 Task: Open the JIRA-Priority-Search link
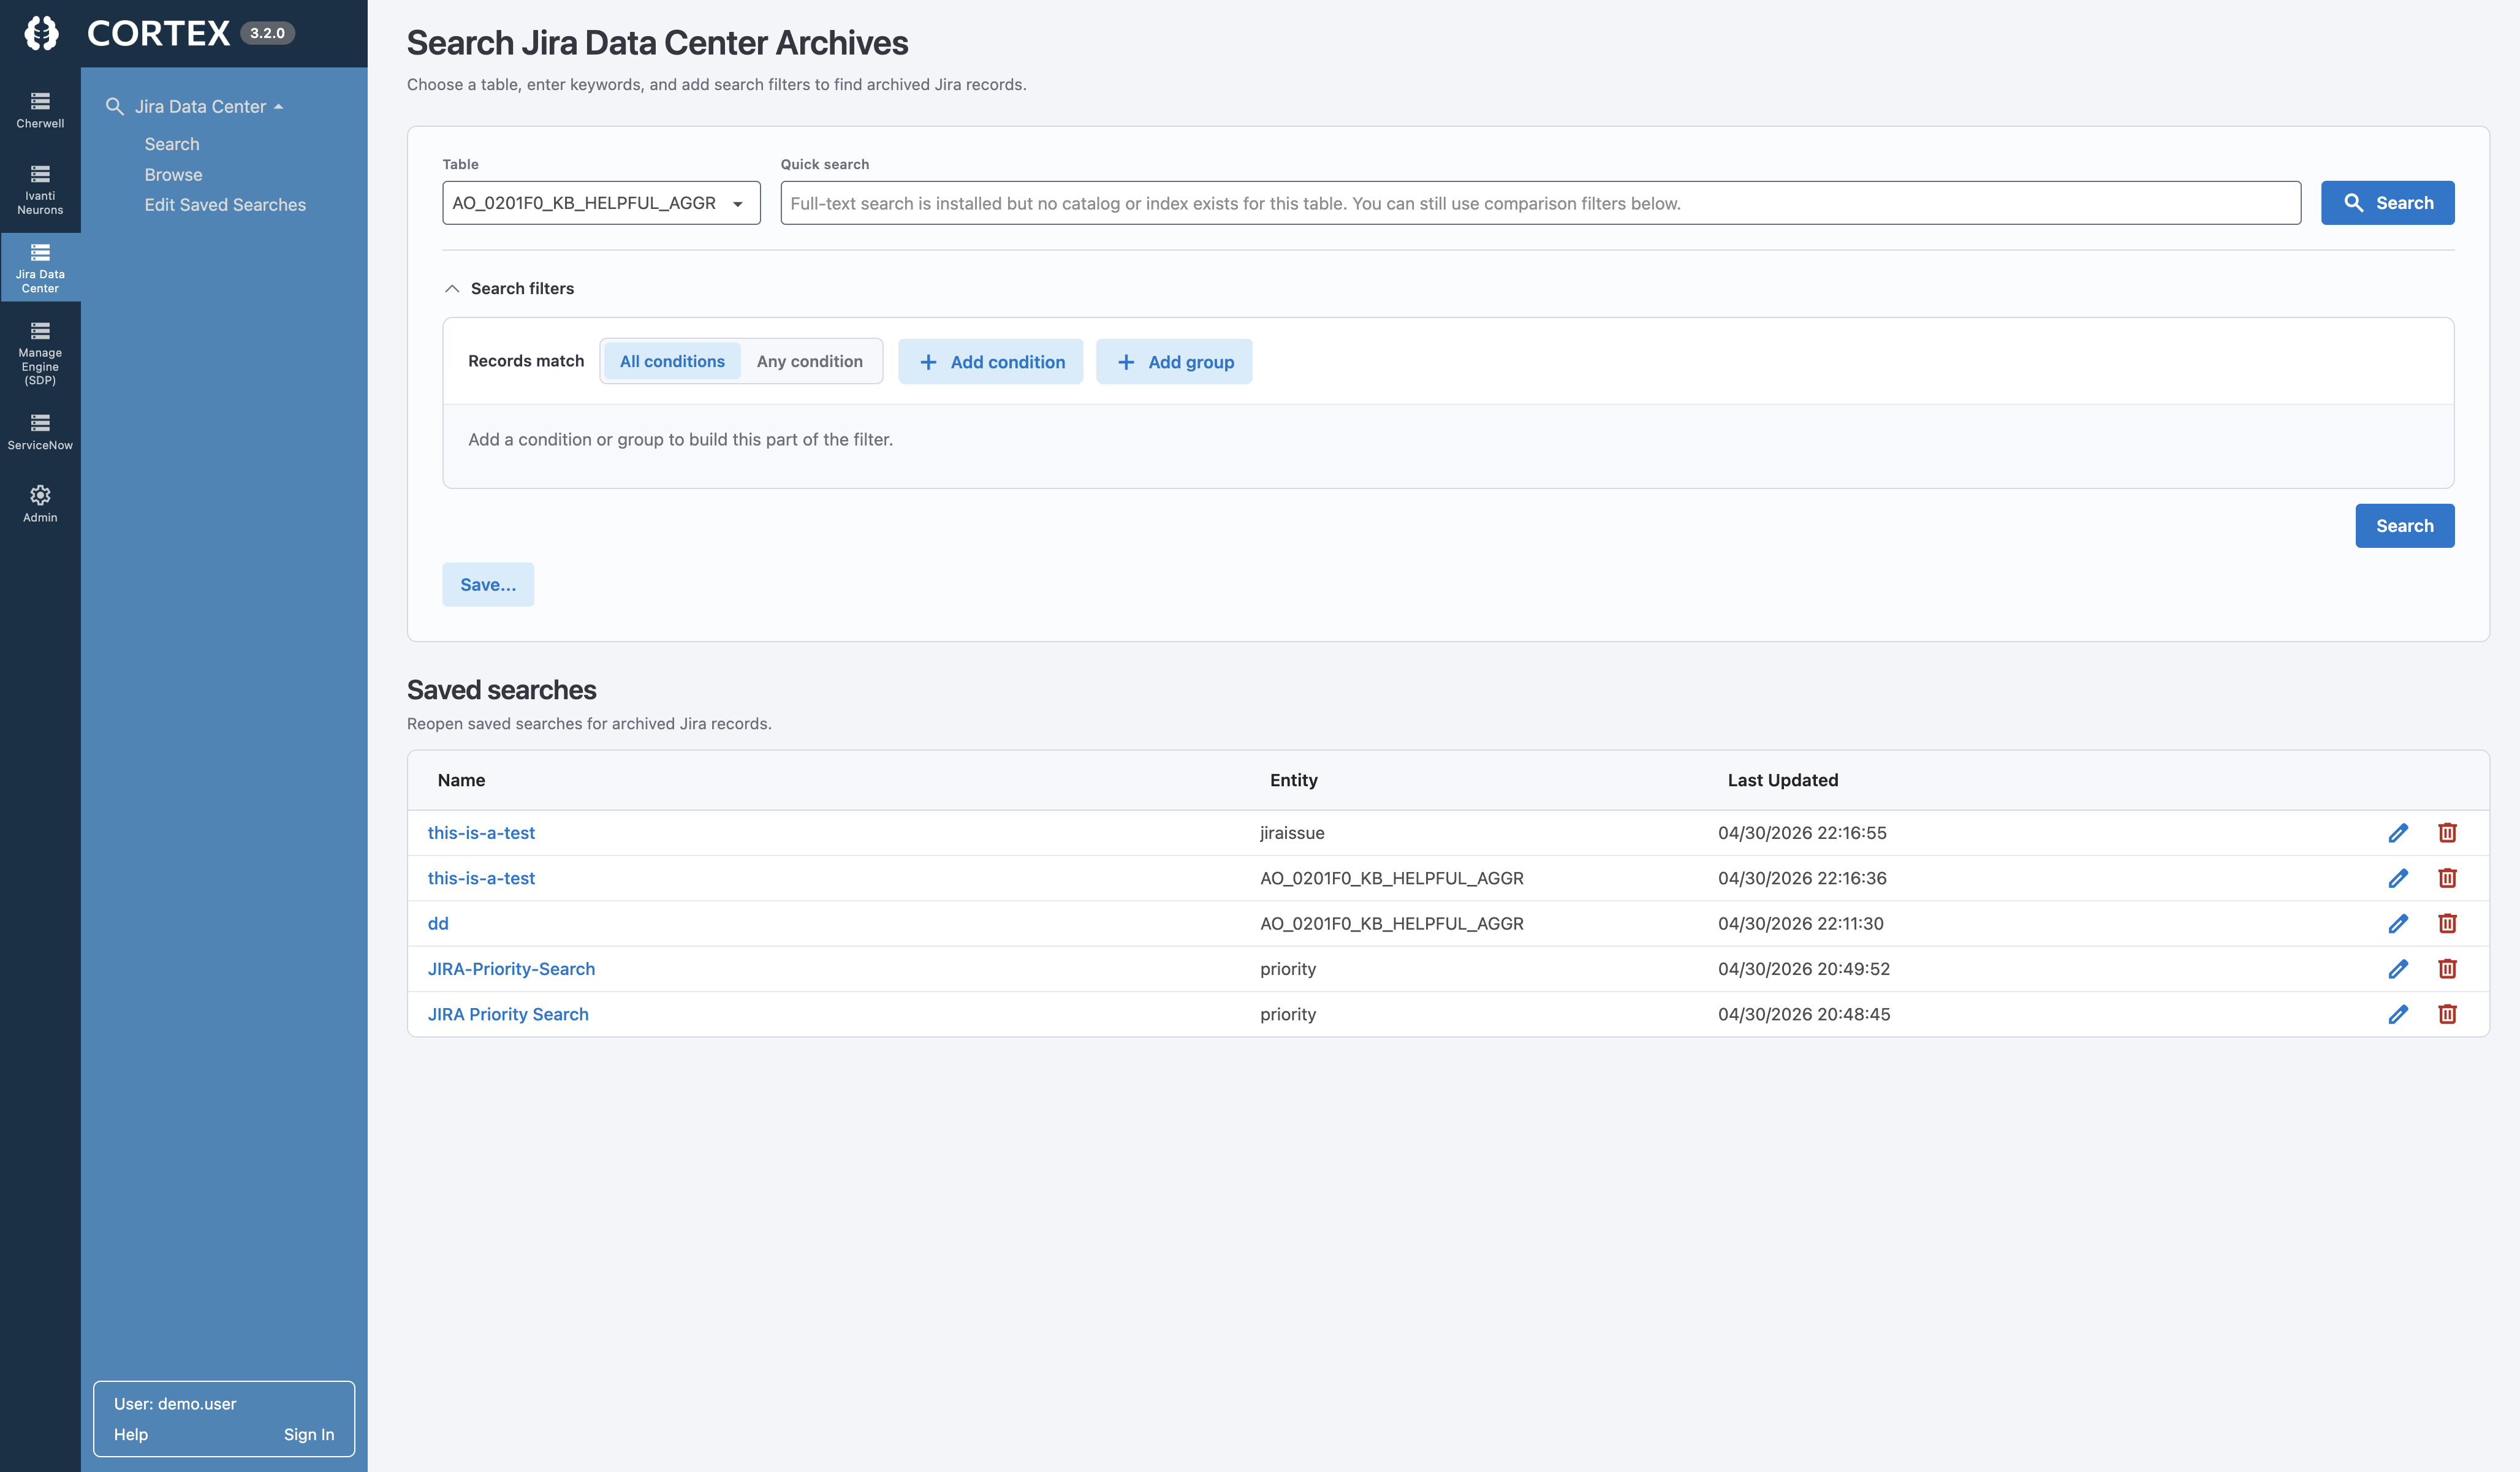coord(511,969)
